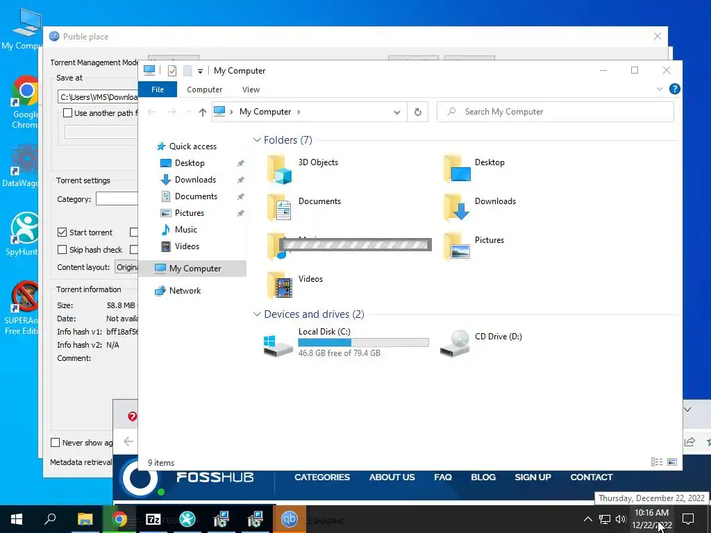Open SUPERAntiSpyware Free Edition desktop shortcut

click(x=22, y=307)
